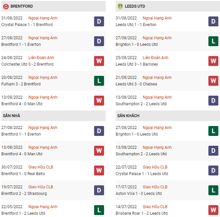This screenshot has height=217, width=220.
Task: Click the Leeds Utd club crest icon
Action: pos(120,7)
